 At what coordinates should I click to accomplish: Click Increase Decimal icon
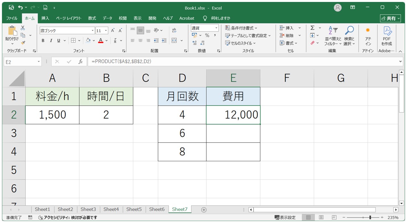pos(195,43)
